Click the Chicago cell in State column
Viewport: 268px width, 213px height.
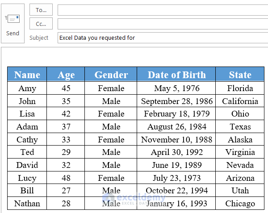tap(240, 204)
